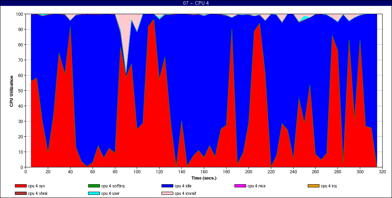Click the x-axis tick label '0'
392x198 pixels.
click(x=25, y=172)
